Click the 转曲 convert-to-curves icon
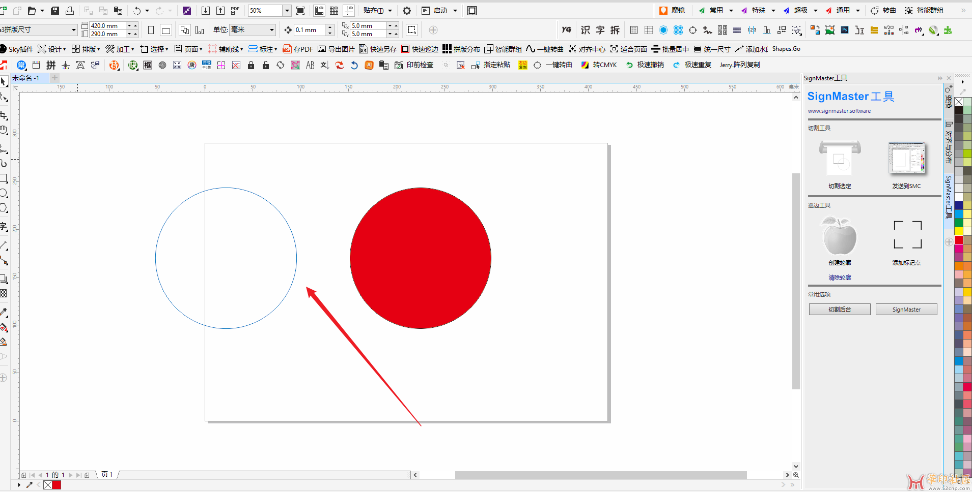Viewport: 972px width, 492px height. (883, 10)
